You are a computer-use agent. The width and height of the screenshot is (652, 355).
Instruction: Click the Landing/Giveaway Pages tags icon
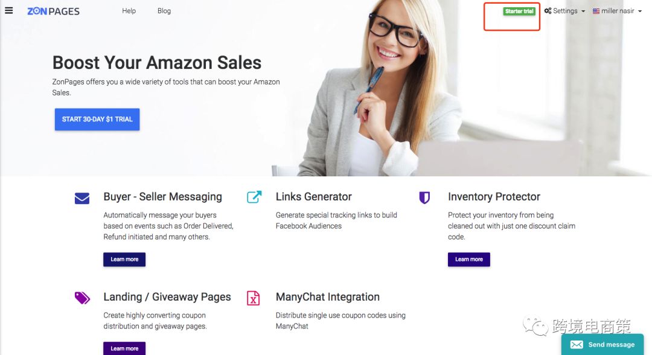[x=82, y=298]
